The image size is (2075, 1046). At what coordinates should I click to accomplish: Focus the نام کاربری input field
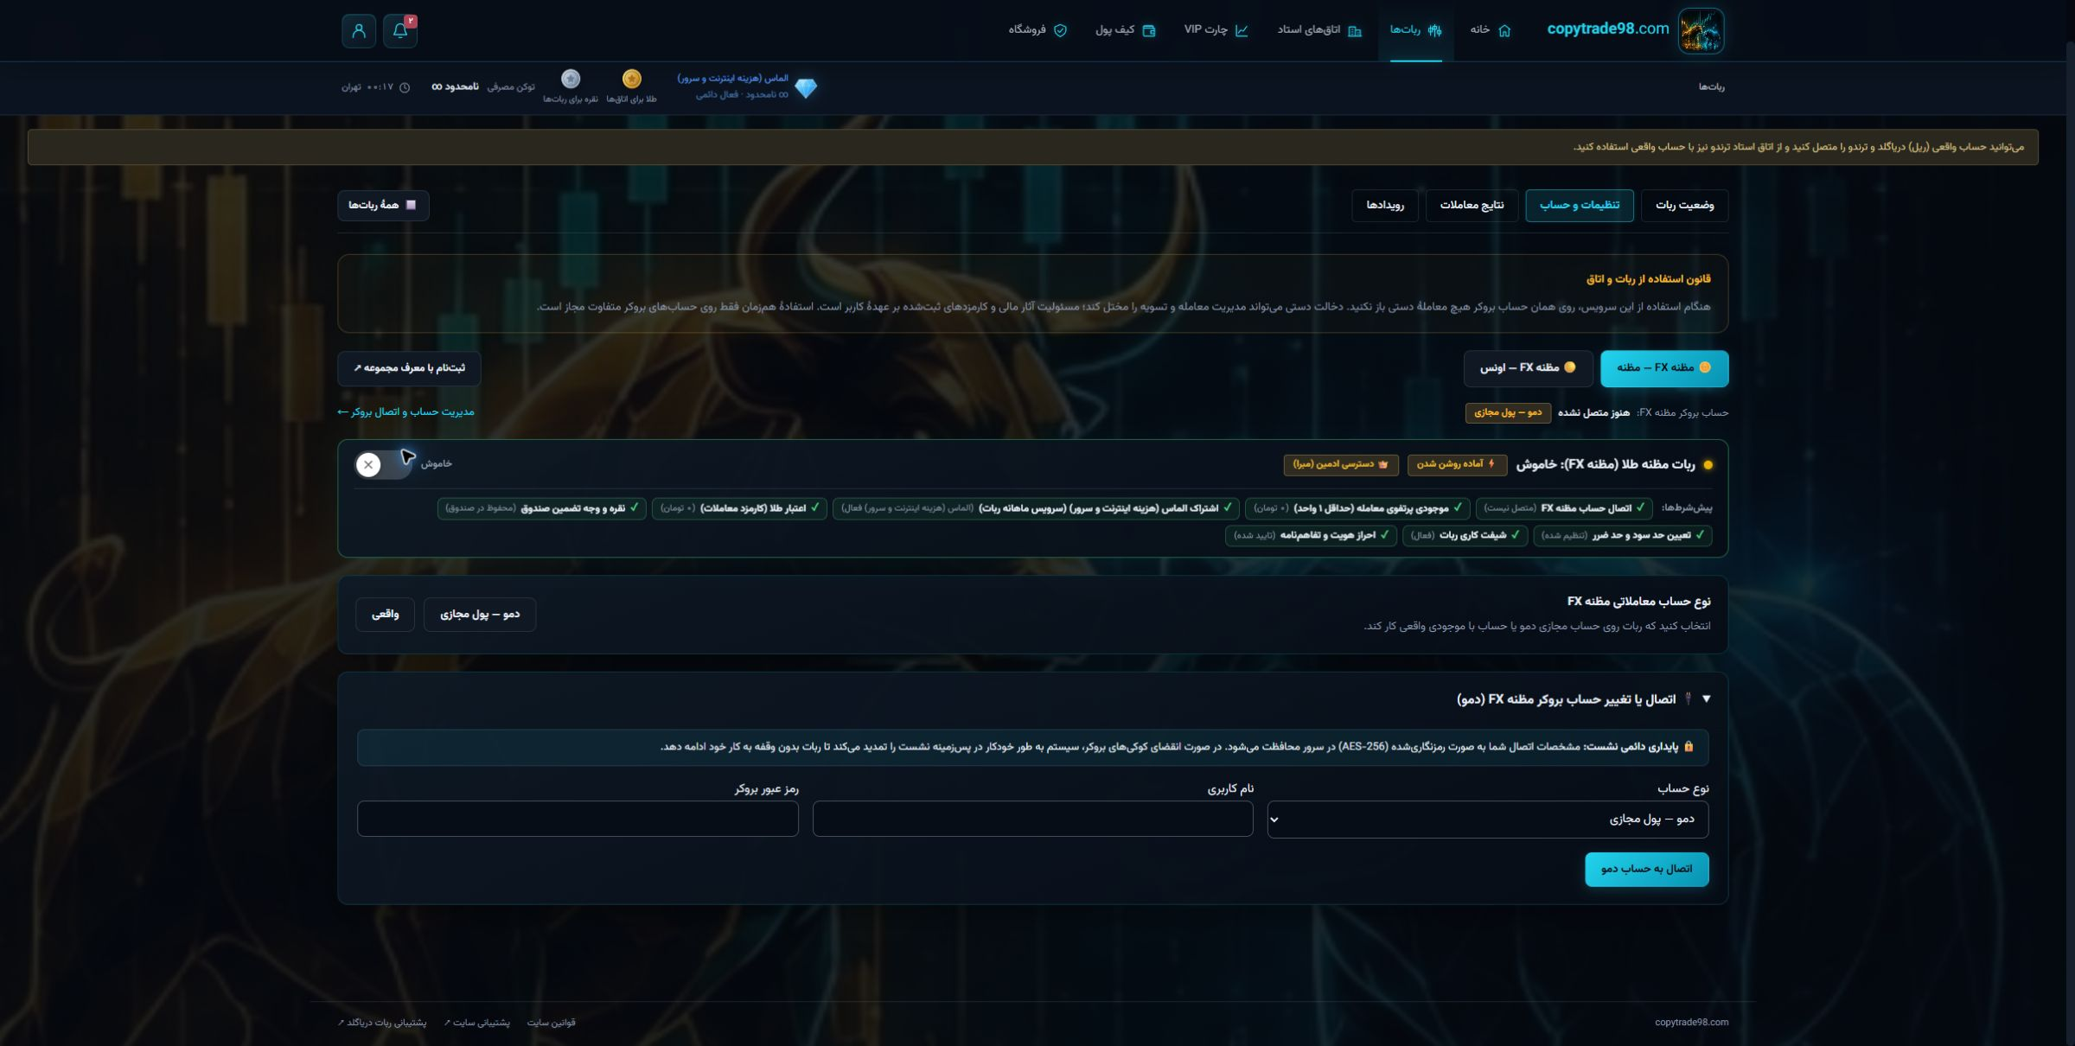1032,819
